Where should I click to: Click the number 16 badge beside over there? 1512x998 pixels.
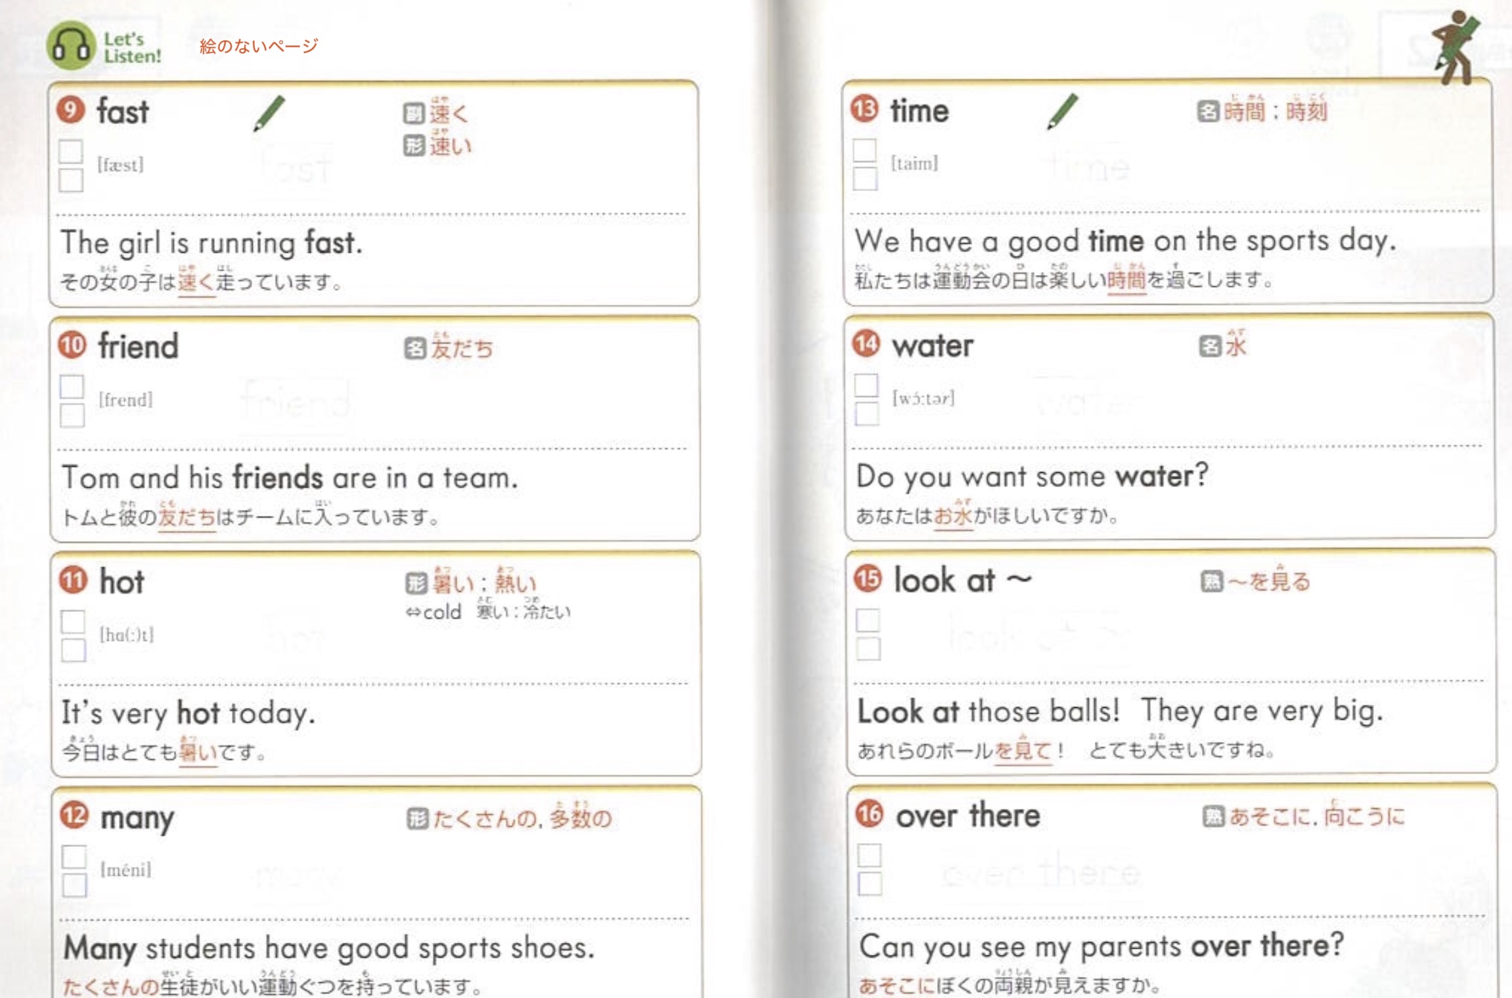(869, 814)
